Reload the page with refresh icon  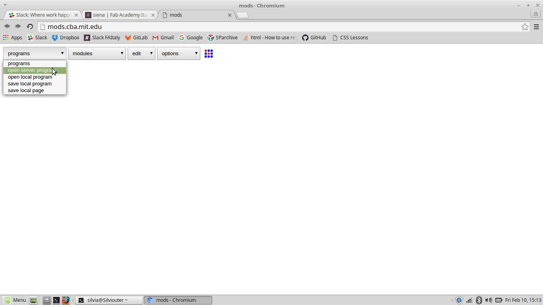30,27
